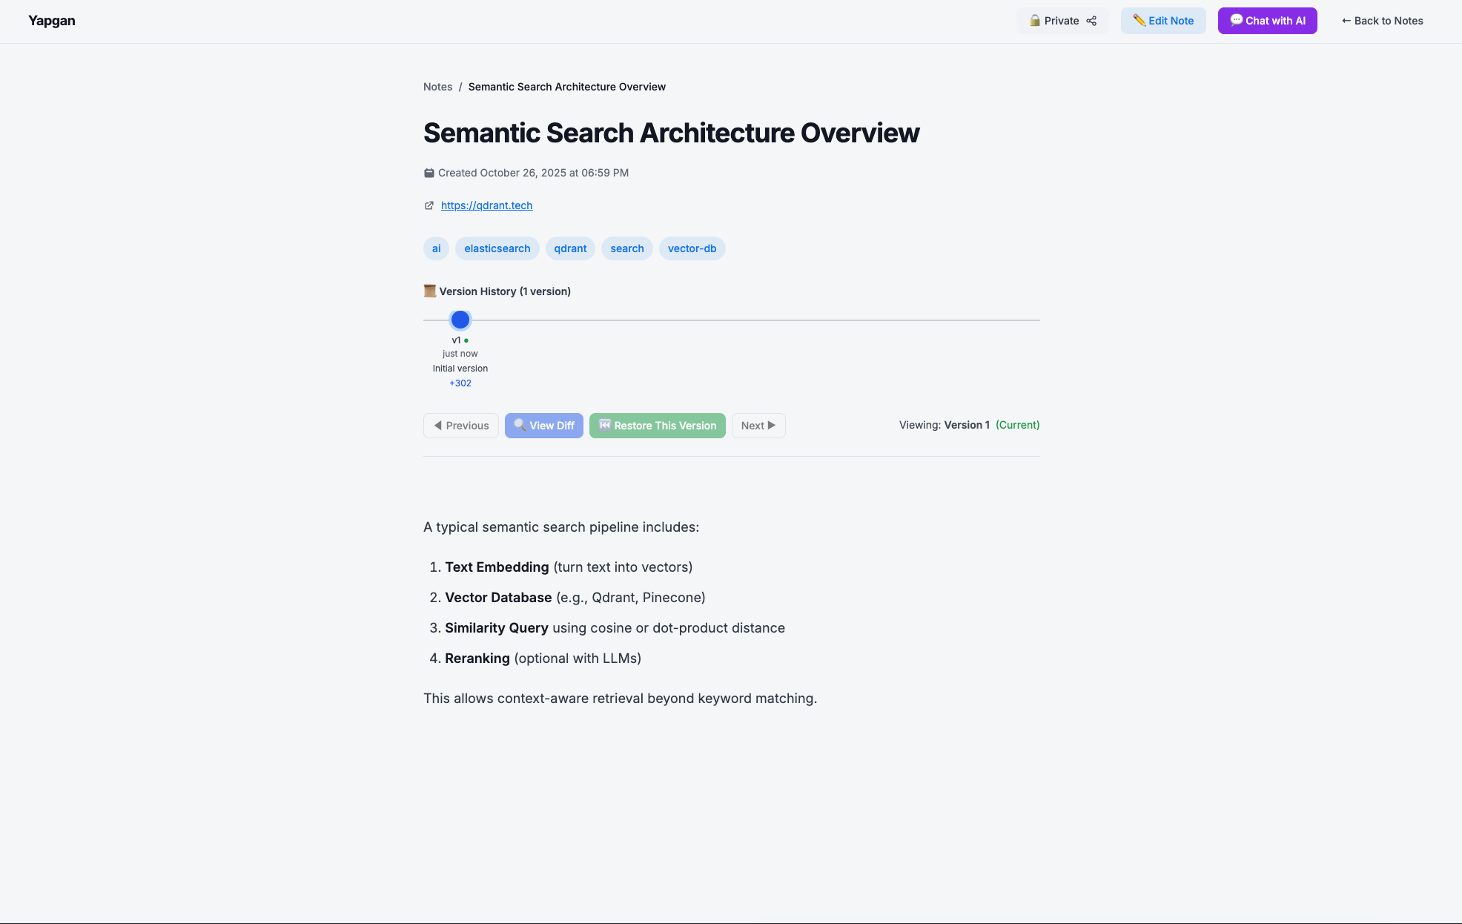Click the lock icon on the Private button
The height and width of the screenshot is (924, 1462).
[1034, 21]
